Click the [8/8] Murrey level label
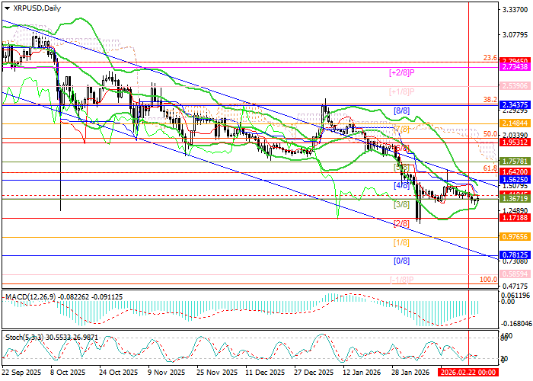This screenshot has height=381, width=533. tap(401, 111)
